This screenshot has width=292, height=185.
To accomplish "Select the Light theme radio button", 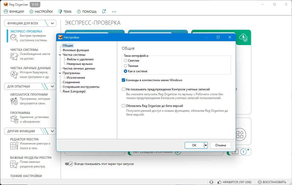I will point(126,60).
